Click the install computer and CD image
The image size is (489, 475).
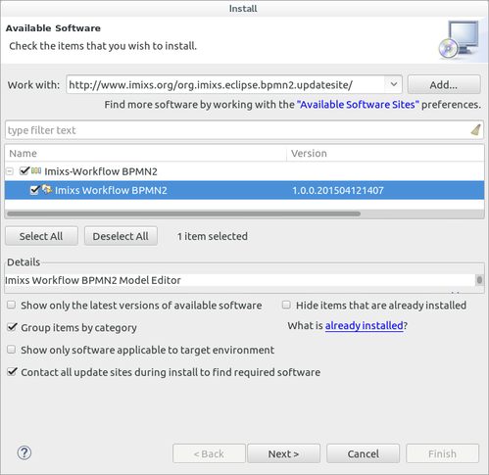click(459, 40)
